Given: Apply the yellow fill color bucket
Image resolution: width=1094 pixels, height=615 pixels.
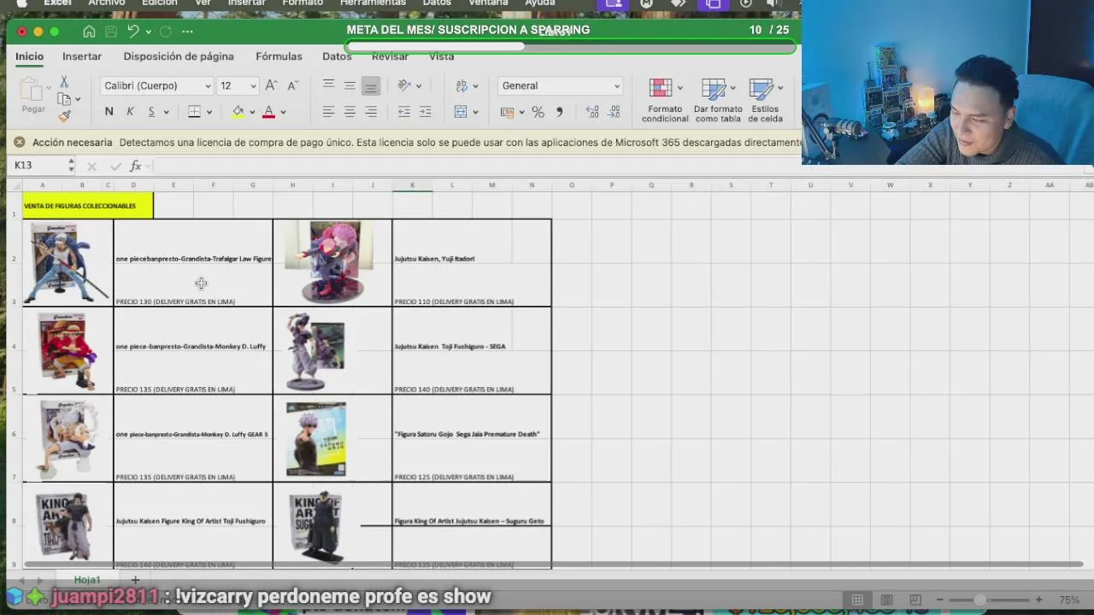Looking at the screenshot, I should coord(238,112).
